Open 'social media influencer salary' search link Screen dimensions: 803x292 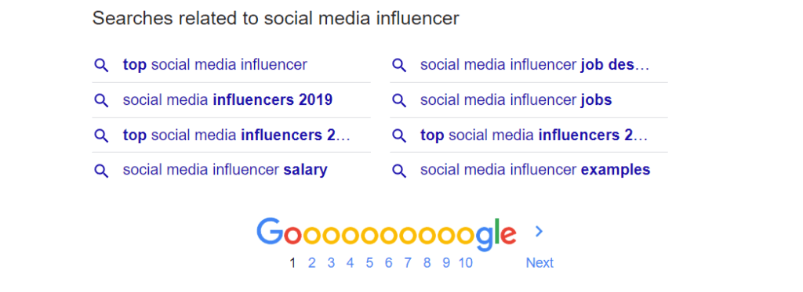(225, 170)
